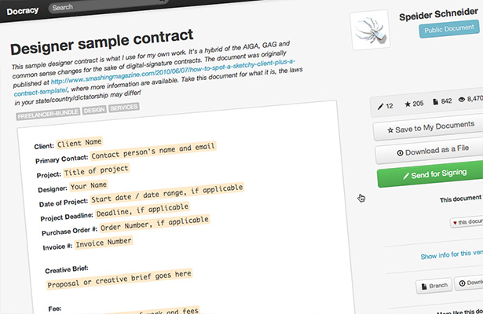Select the SERVICES tag

coord(124,108)
